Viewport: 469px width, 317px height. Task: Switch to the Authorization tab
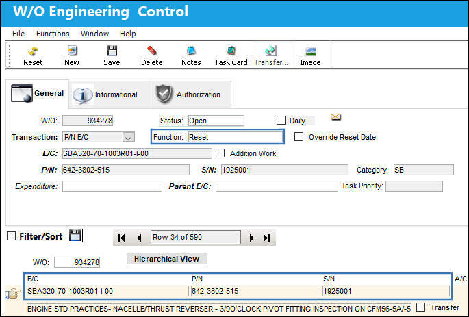(x=190, y=94)
